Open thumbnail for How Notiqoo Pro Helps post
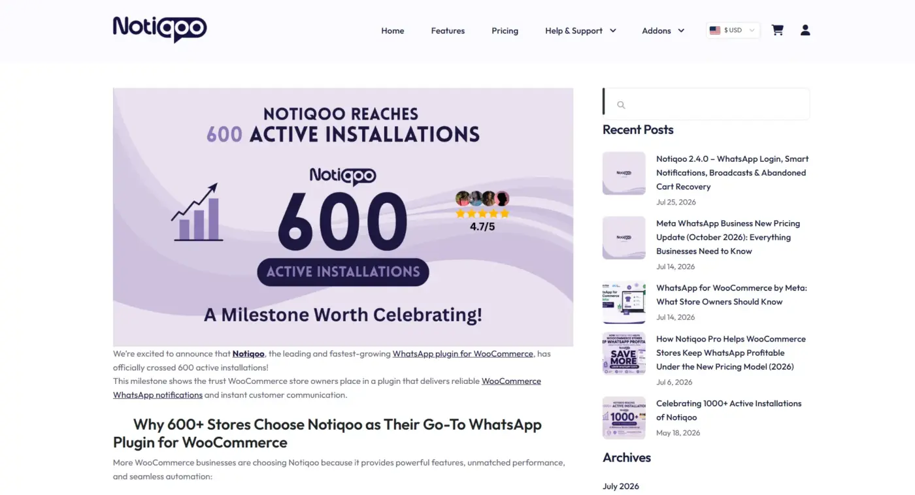The height and width of the screenshot is (495, 915). pyautogui.click(x=624, y=353)
